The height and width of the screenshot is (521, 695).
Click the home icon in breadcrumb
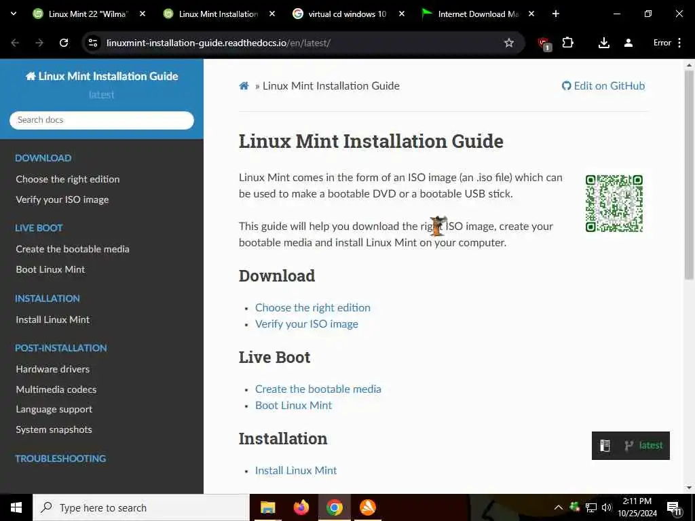point(244,86)
